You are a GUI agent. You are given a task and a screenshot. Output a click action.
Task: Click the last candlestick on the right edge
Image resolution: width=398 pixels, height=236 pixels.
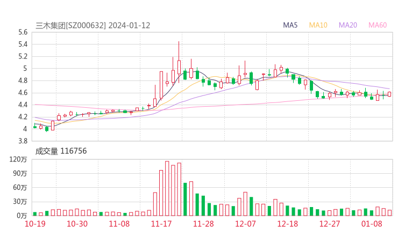click(389, 94)
